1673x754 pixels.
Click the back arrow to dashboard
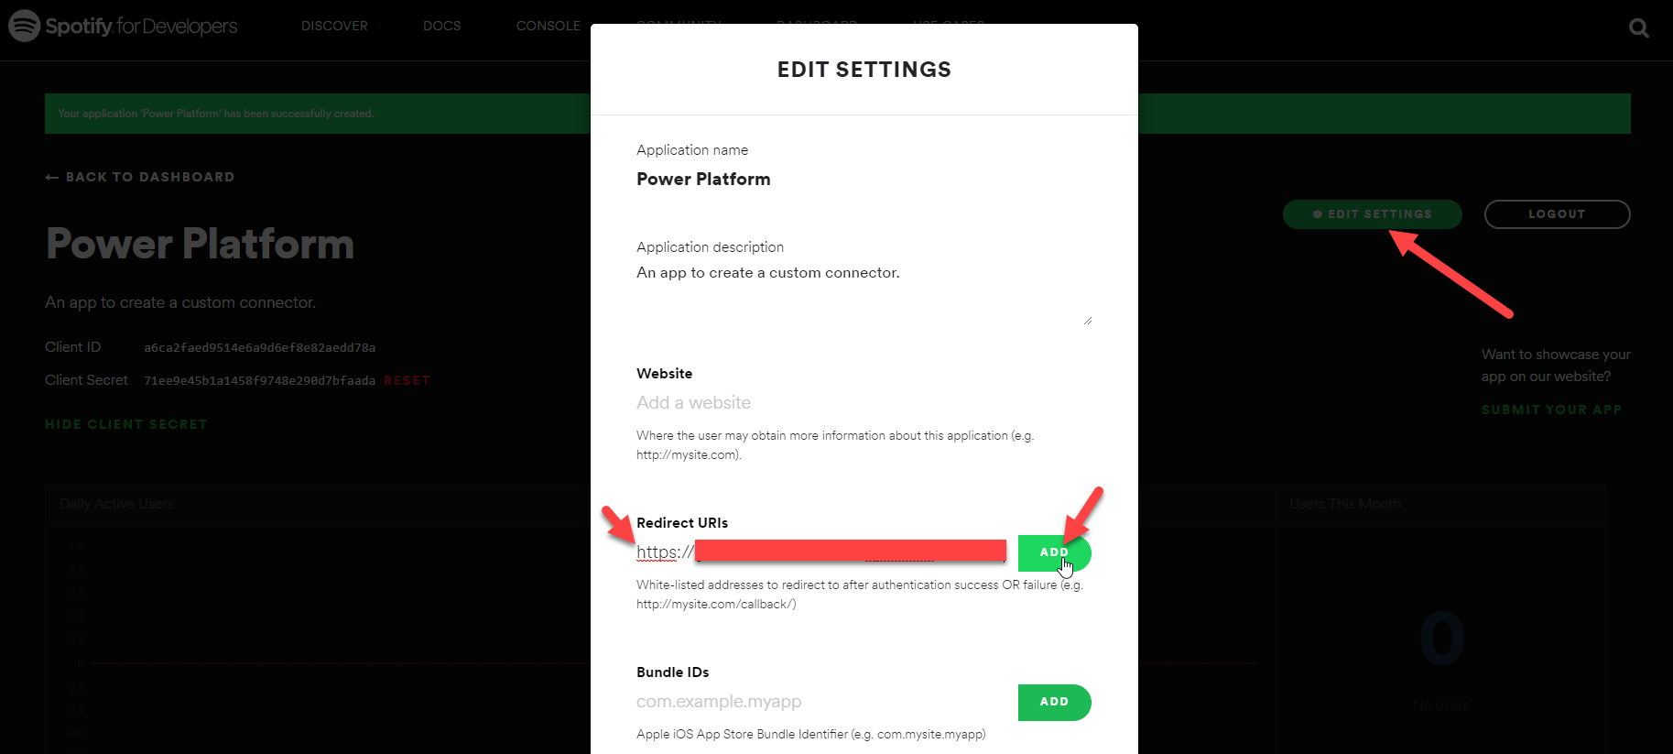pyautogui.click(x=52, y=178)
